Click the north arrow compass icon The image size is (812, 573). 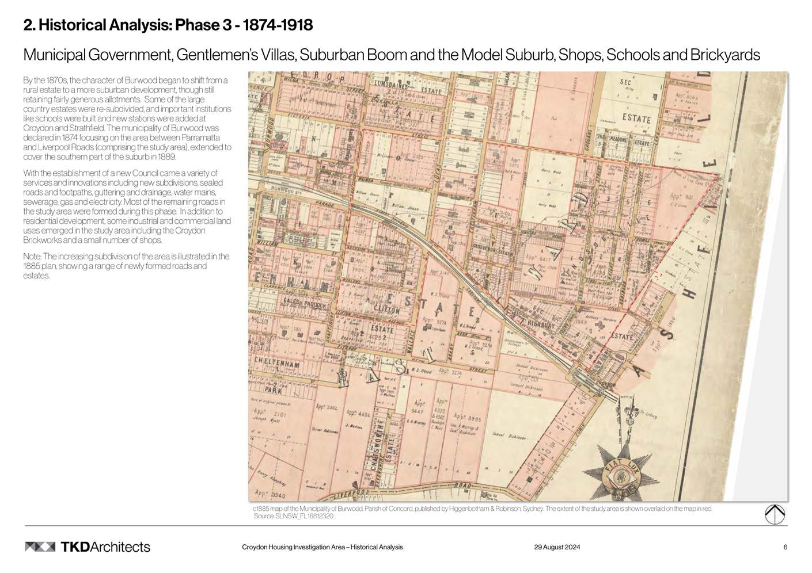tap(775, 514)
